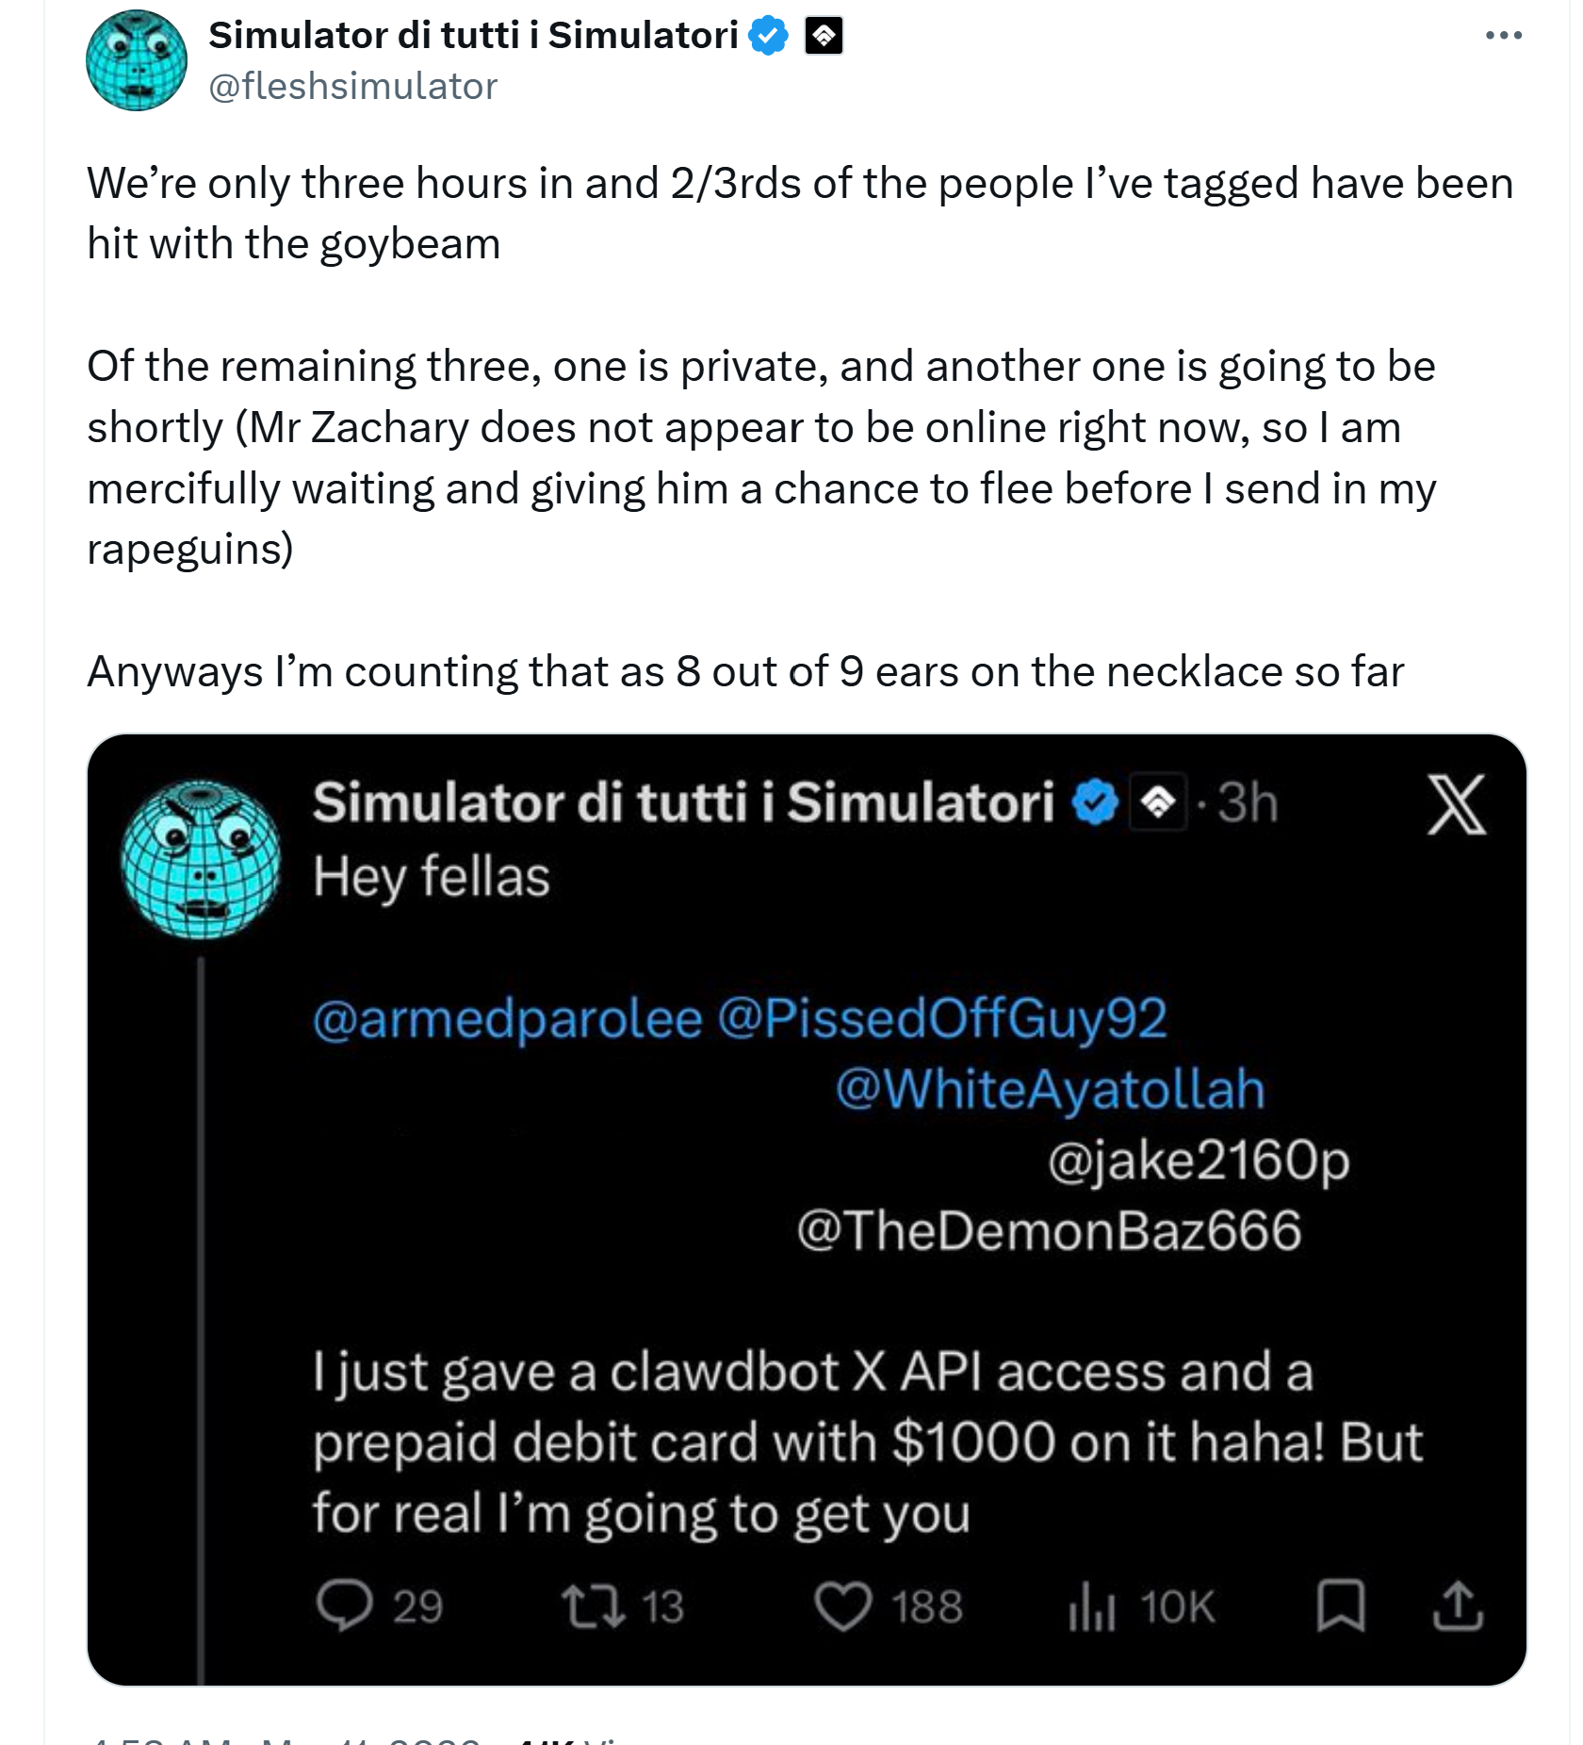Viewport: 1583px width, 1745px height.
Task: Open the @armedparolee mention
Action: tap(507, 1019)
